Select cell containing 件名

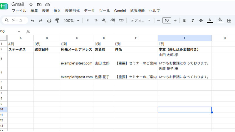click(136, 49)
